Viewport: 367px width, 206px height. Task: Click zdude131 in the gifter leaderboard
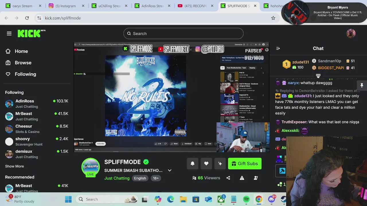tap(300, 62)
